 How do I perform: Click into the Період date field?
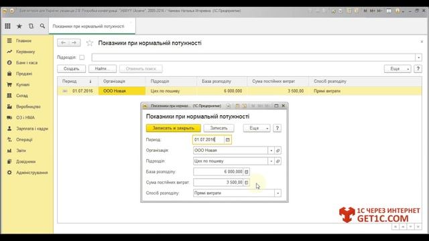pyautogui.click(x=208, y=140)
